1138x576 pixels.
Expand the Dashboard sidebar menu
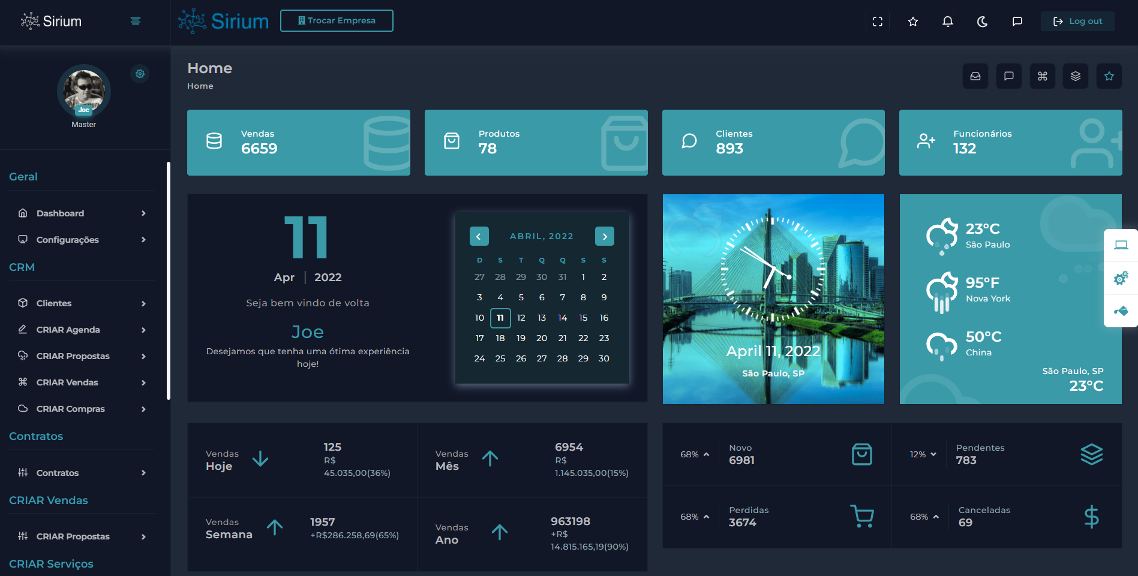pyautogui.click(x=82, y=213)
